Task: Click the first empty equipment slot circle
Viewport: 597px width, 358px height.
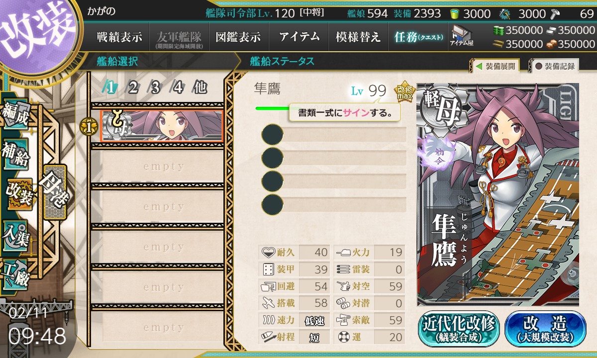Action: pyautogui.click(x=272, y=134)
